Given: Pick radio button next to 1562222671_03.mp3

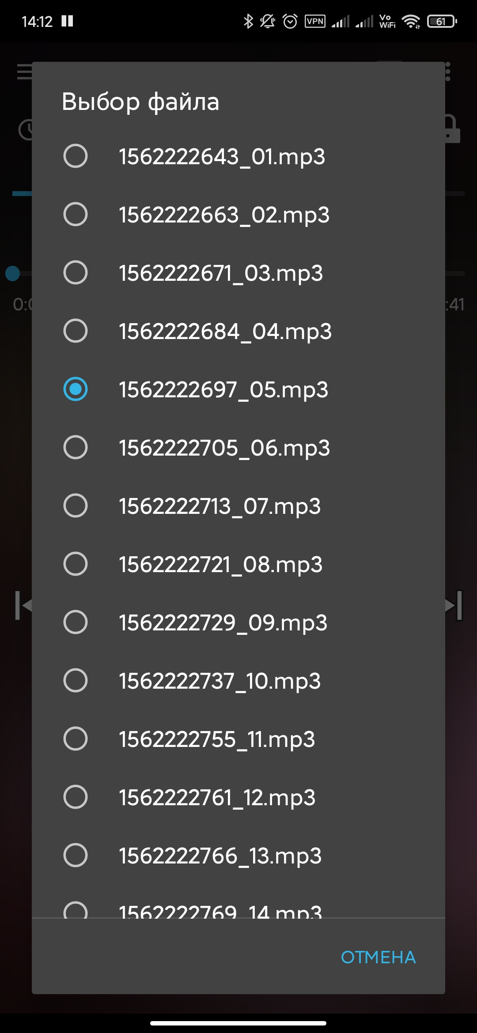Looking at the screenshot, I should point(76,272).
